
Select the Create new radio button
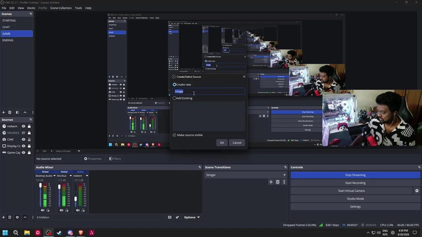tap(174, 85)
